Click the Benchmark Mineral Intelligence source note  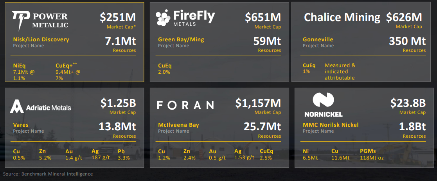coord(48,174)
